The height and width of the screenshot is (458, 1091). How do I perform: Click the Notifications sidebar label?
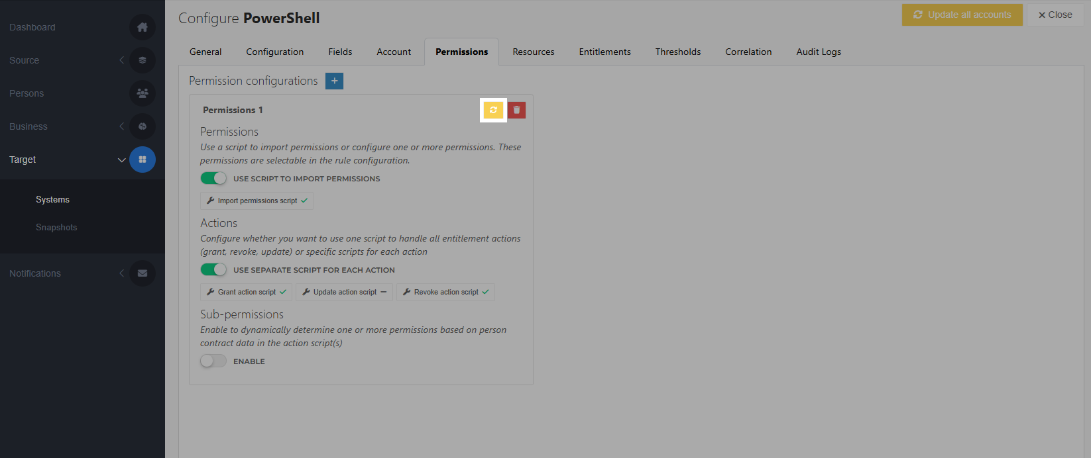(35, 273)
